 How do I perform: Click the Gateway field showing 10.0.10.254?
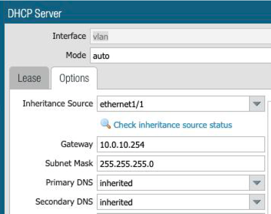coord(179,144)
